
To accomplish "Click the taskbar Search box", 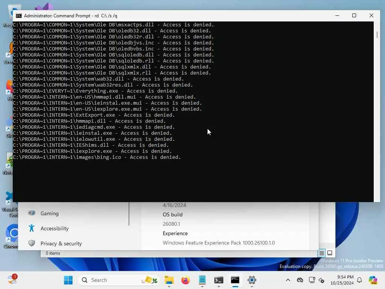I will pos(119,280).
